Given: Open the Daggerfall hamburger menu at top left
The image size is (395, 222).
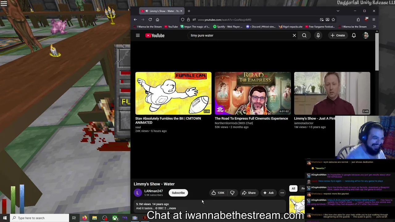Looking at the screenshot, I should [4, 4].
